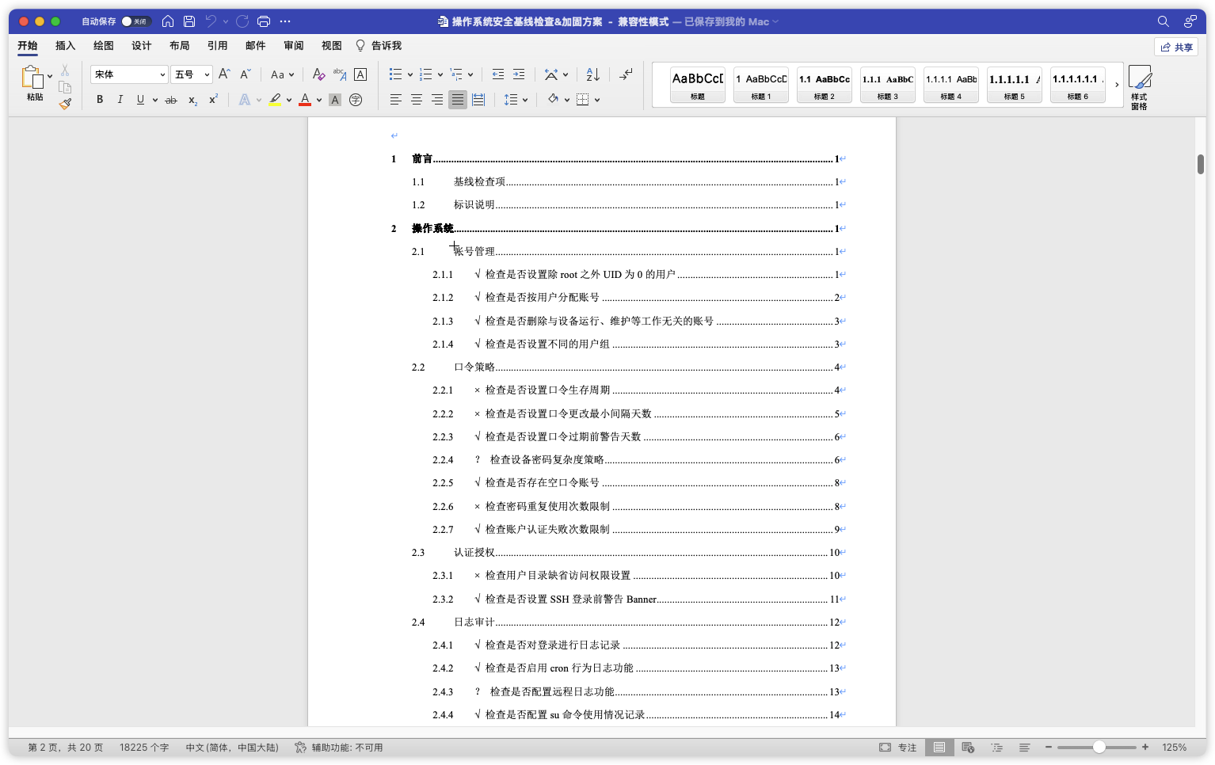Toggle bold formatting
Image resolution: width=1215 pixels, height=765 pixels.
pos(100,100)
